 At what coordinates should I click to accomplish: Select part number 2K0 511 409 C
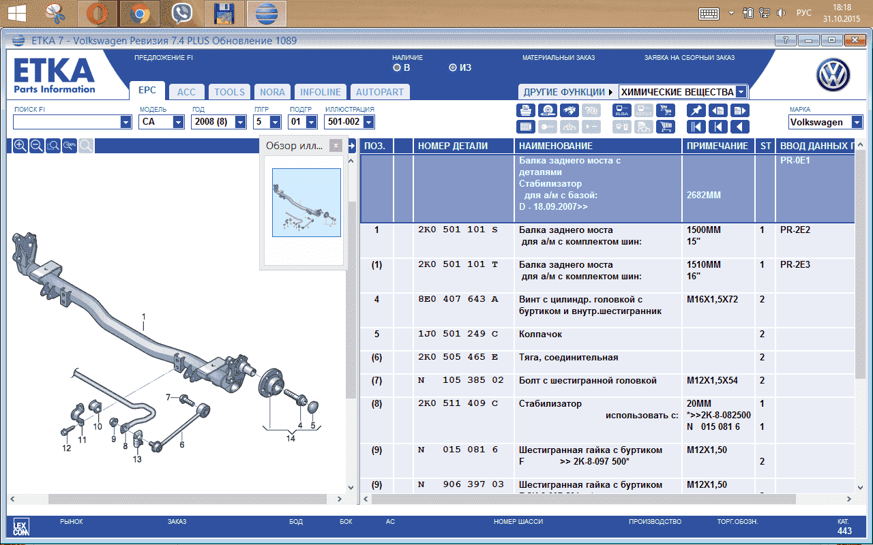458,404
